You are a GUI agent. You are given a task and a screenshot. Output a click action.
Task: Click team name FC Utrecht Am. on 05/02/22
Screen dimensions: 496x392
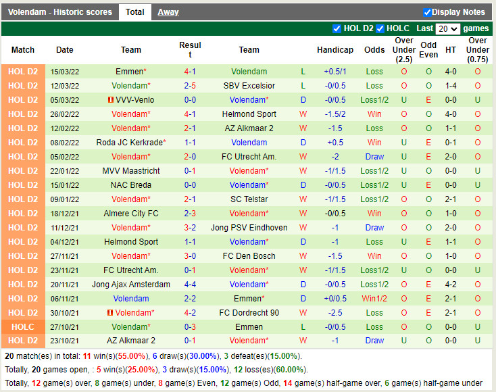(x=249, y=157)
